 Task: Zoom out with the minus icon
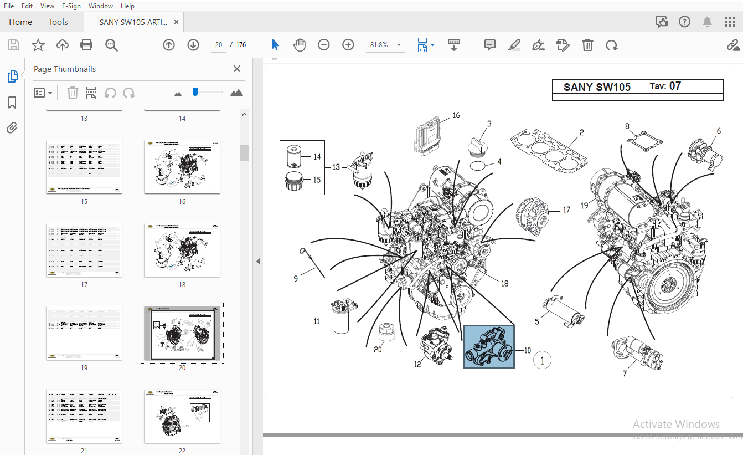point(324,45)
